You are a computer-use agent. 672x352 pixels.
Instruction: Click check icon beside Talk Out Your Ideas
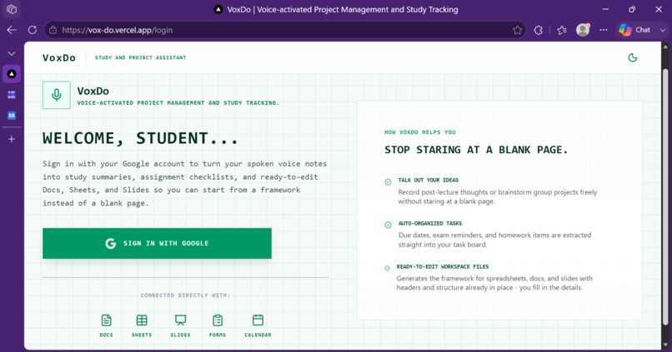[x=388, y=181]
